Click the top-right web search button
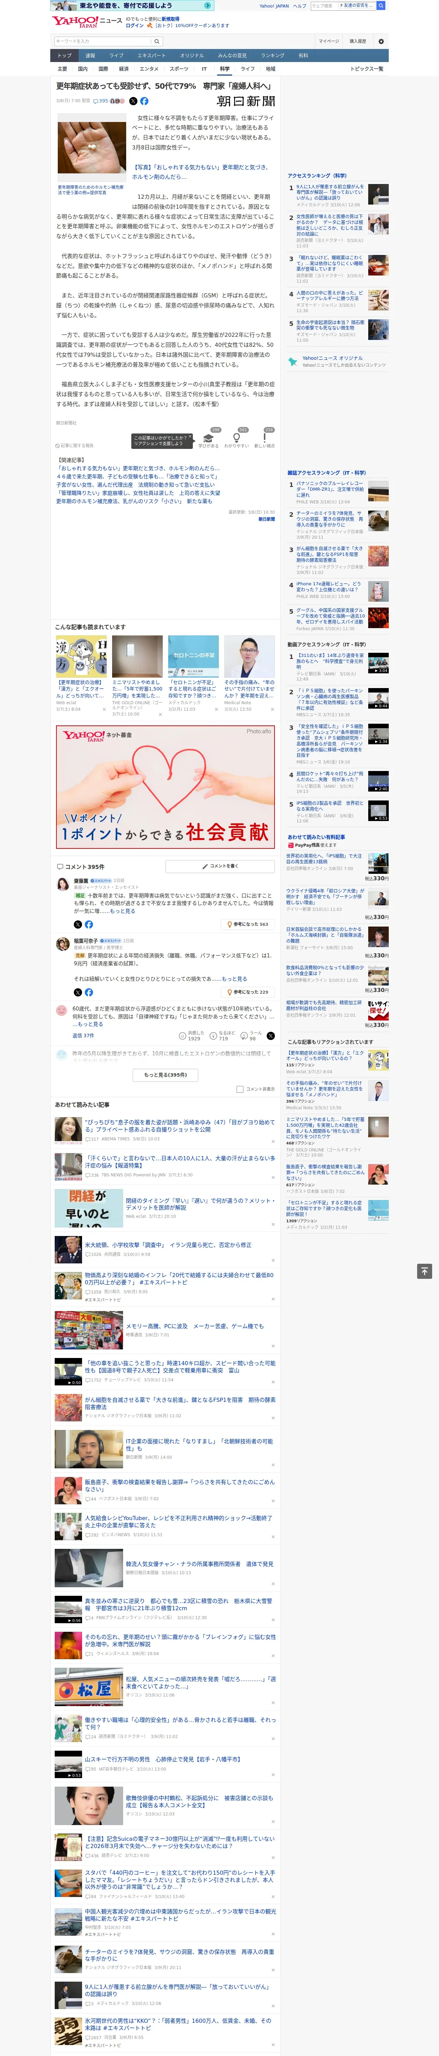The width and height of the screenshot is (439, 2056). tap(381, 5)
